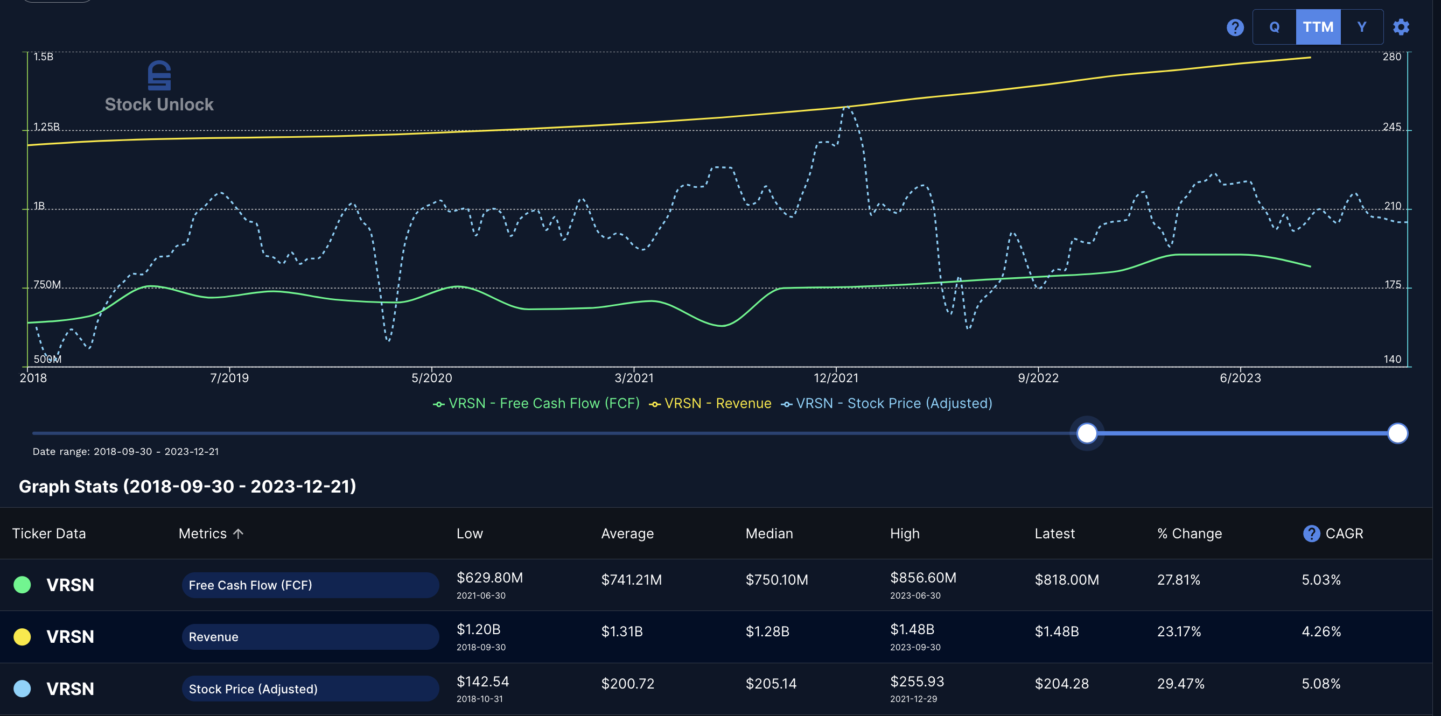Viewport: 1441px width, 716px height.
Task: Click the $255.93 stock price high value
Action: (917, 682)
